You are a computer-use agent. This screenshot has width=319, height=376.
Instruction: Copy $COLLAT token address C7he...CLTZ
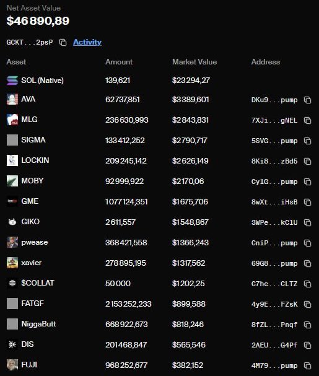[x=307, y=284]
